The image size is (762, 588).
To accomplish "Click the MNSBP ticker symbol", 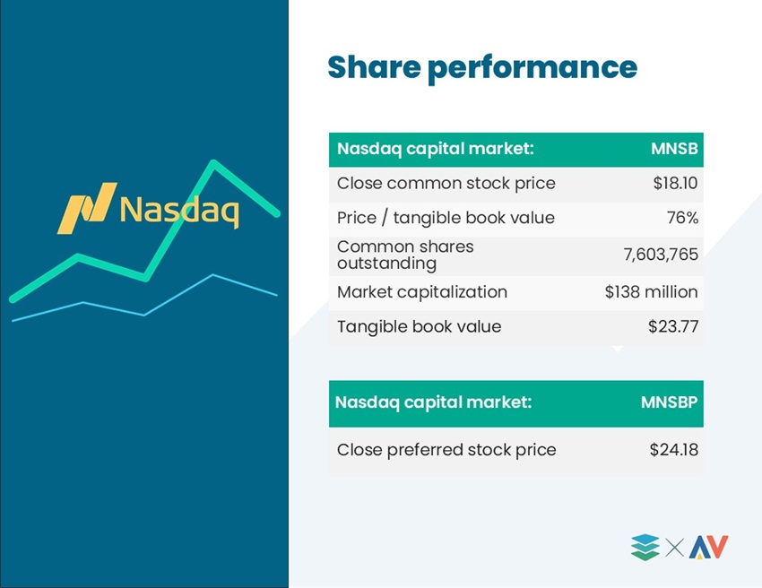I will [669, 402].
